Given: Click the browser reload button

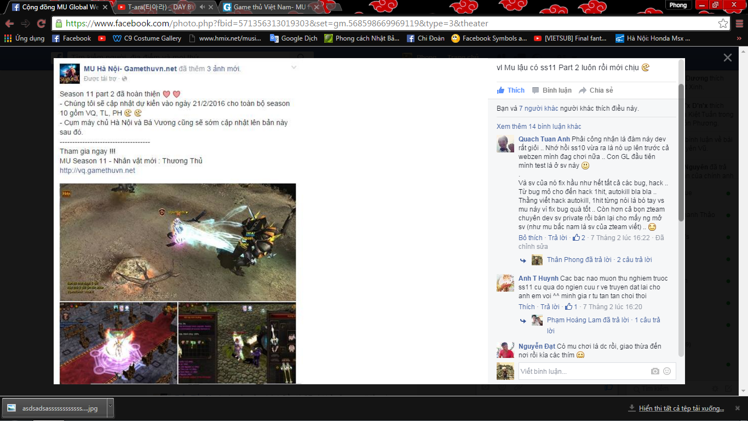Looking at the screenshot, I should (x=41, y=24).
